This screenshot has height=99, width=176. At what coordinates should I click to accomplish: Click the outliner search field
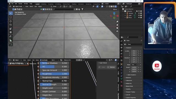tap(136, 7)
